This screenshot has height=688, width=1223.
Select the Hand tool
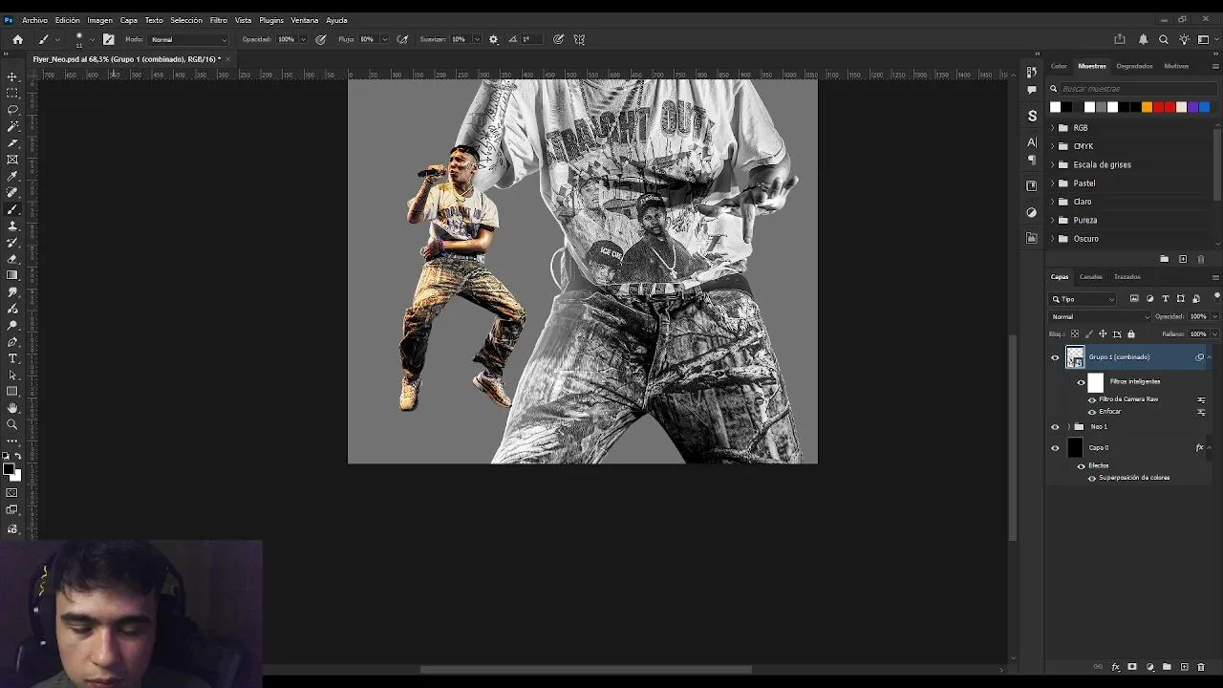coord(12,408)
